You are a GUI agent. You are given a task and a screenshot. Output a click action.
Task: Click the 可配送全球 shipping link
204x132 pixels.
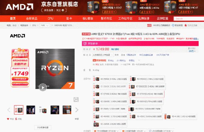point(131,55)
